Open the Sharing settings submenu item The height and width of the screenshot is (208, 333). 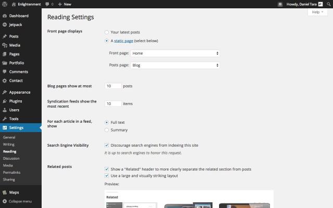click(x=9, y=179)
